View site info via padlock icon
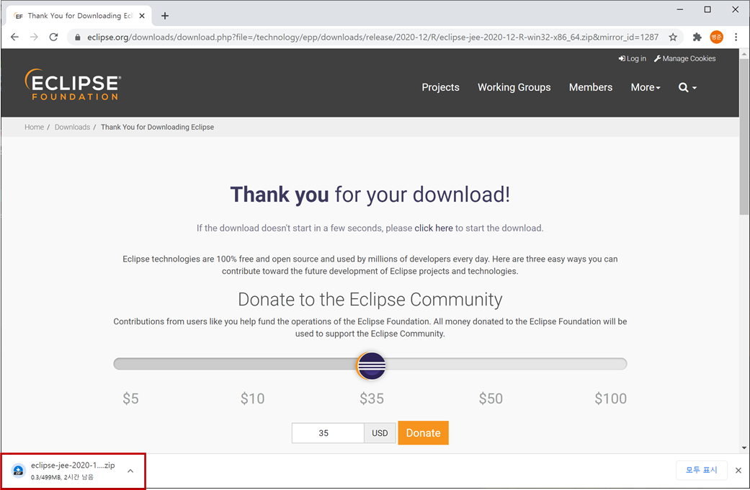 [x=78, y=37]
